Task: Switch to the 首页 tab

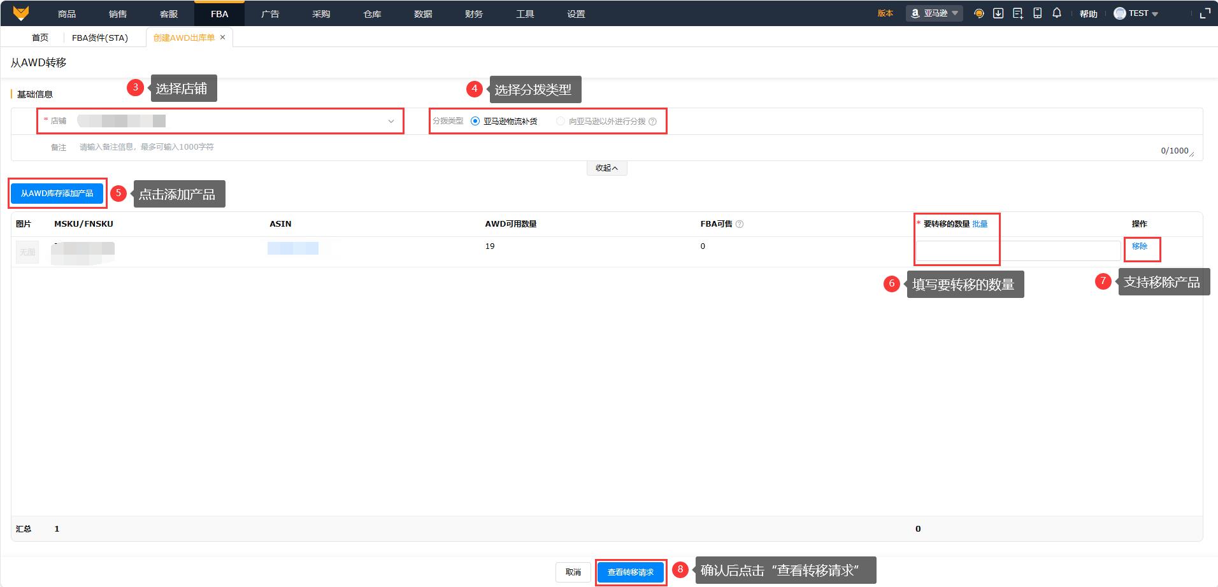Action: [40, 38]
